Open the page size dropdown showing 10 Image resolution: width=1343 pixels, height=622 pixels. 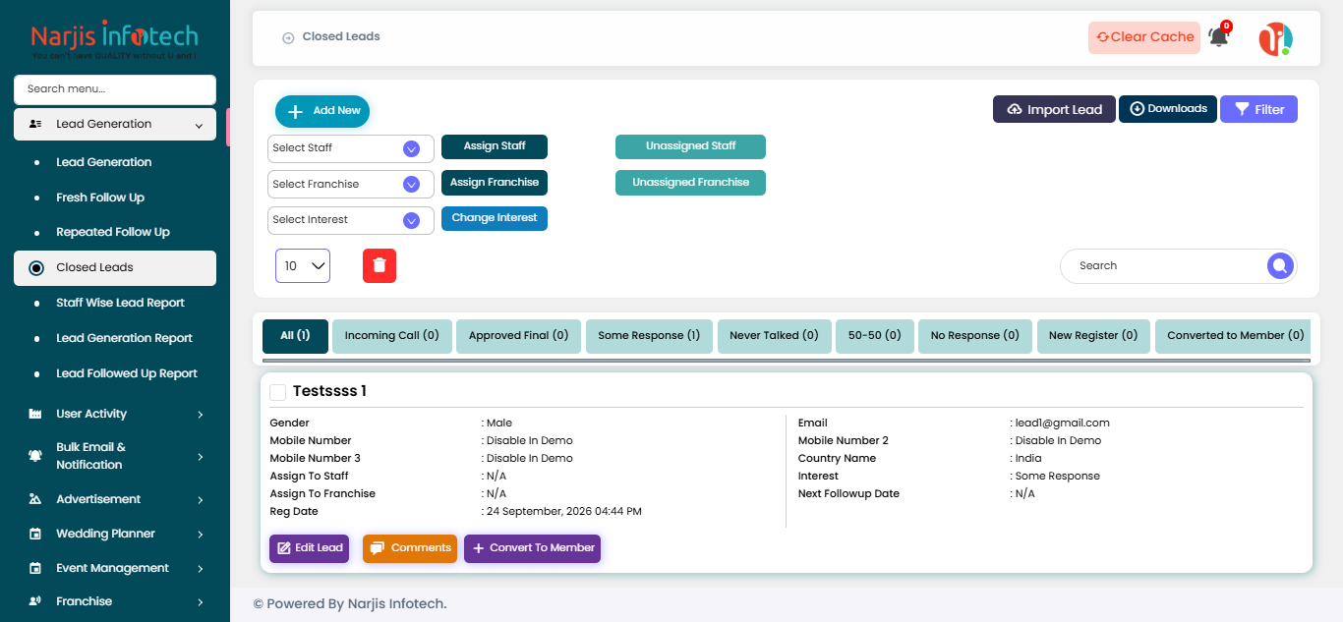click(303, 265)
